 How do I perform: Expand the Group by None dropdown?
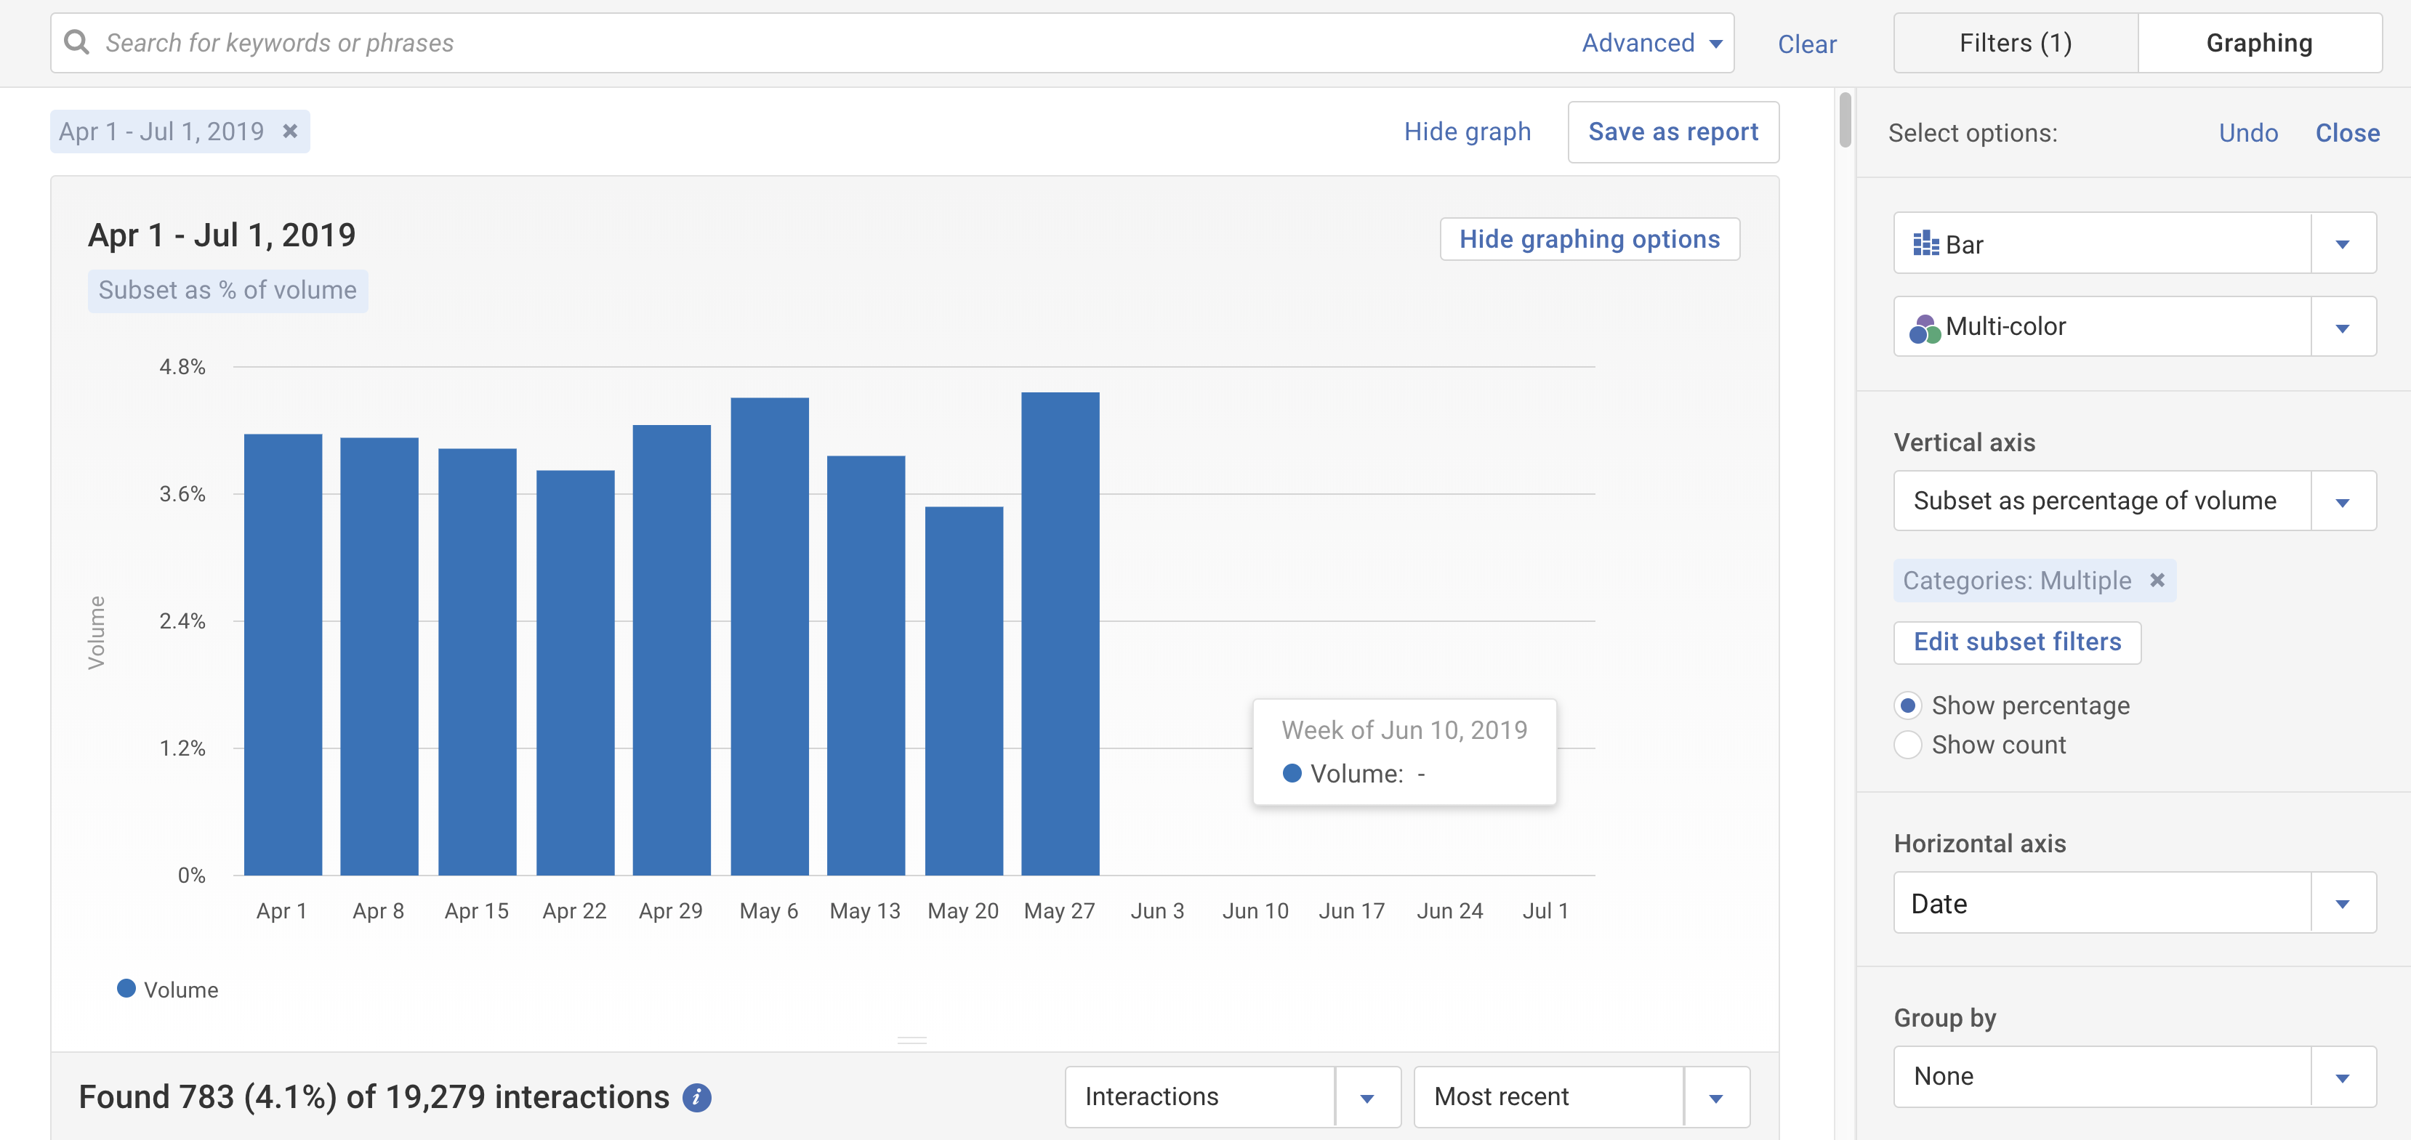(x=2342, y=1078)
